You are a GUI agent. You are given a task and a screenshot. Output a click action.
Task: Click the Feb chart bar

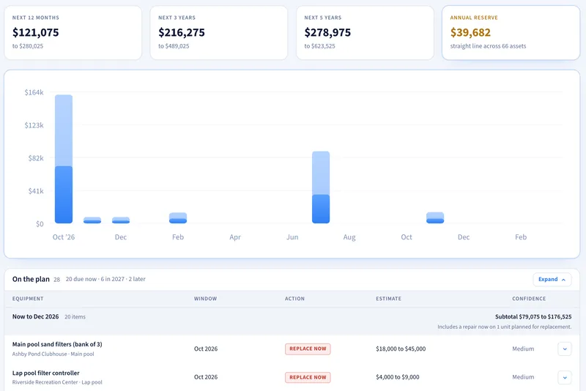point(178,218)
